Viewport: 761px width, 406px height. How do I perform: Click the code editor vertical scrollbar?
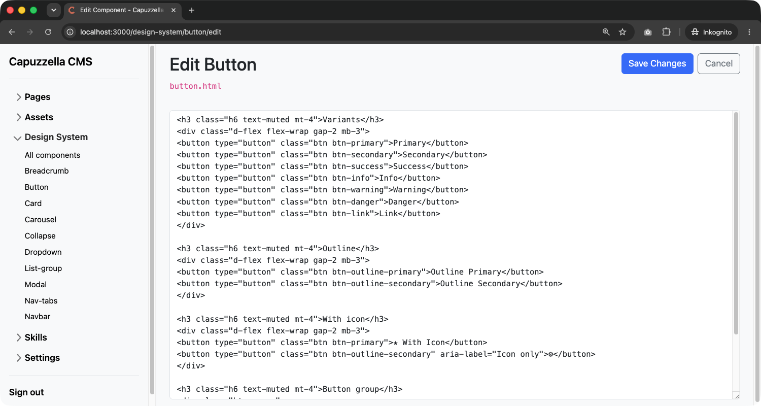point(736,223)
